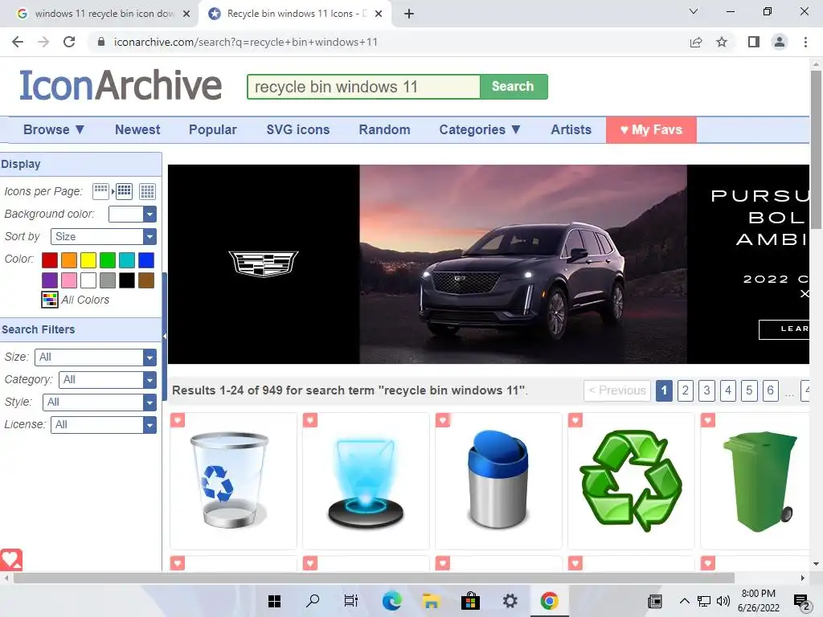
Task: Open the glowing hologram bin thumbnail
Action: tap(366, 483)
